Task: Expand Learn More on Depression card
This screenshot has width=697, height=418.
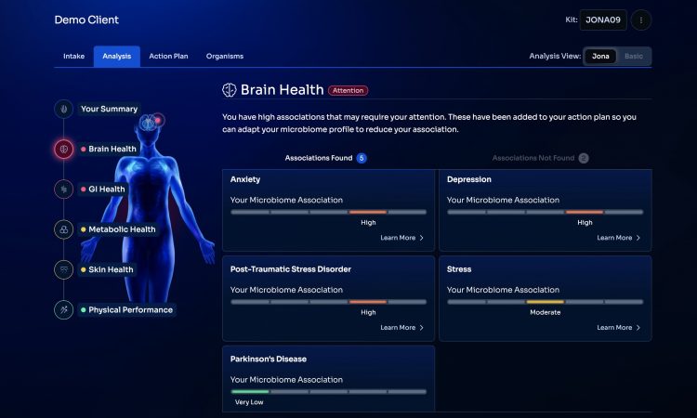Action: (618, 238)
